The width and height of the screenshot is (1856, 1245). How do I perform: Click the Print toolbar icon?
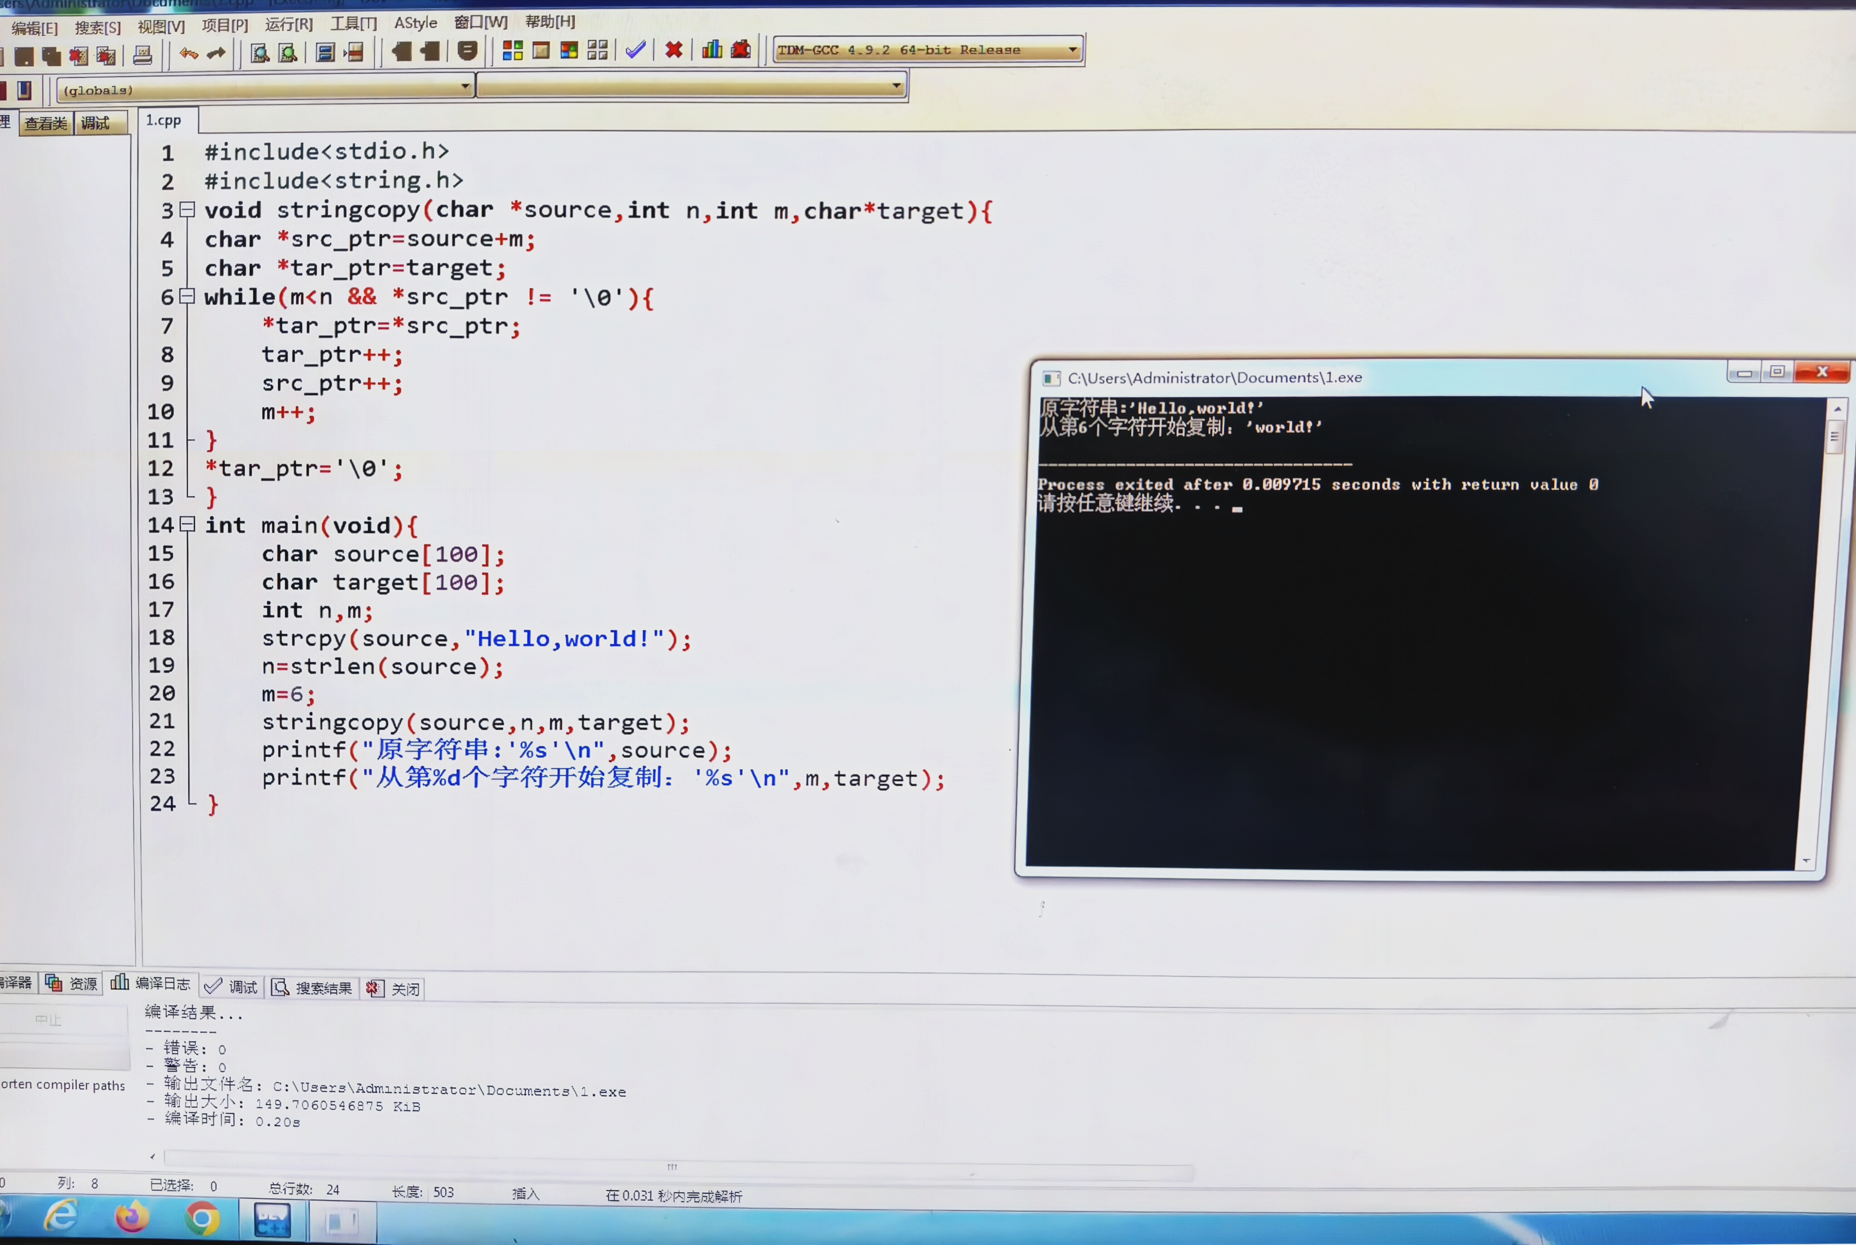(x=143, y=55)
